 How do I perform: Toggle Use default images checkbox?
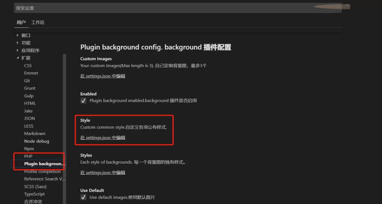click(x=83, y=197)
